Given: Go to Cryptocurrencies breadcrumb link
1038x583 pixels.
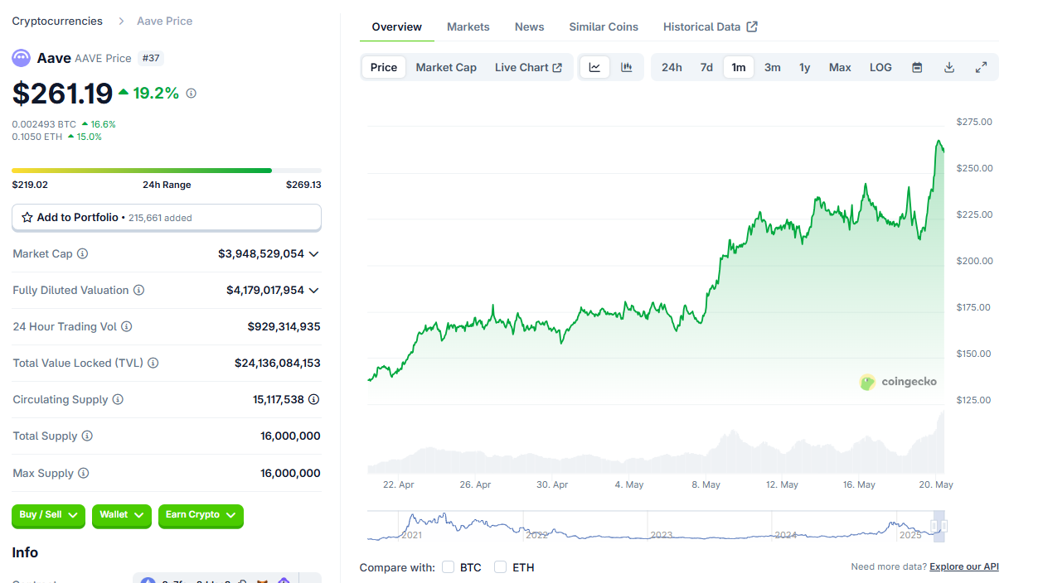Looking at the screenshot, I should 57,21.
